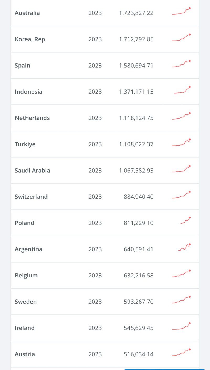This screenshot has width=210, height=370.
Task: Open Turkiye's trend sparkline
Action: 181,143
